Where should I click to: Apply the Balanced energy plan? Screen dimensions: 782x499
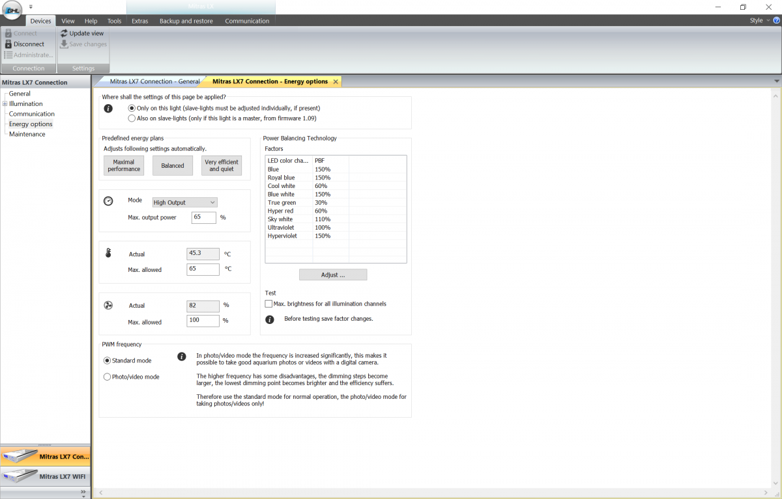[173, 165]
